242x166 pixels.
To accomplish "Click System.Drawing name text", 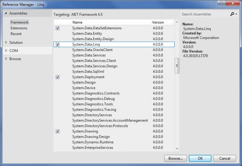I will 85,131.
